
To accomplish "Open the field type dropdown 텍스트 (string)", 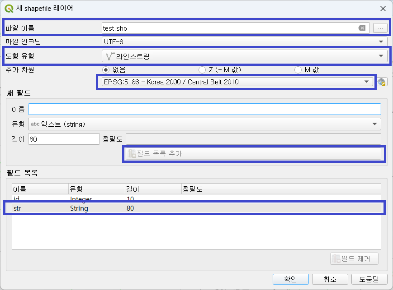I will click(204, 124).
